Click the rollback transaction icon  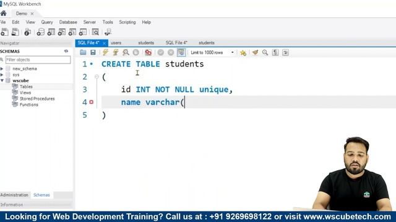click(171, 52)
